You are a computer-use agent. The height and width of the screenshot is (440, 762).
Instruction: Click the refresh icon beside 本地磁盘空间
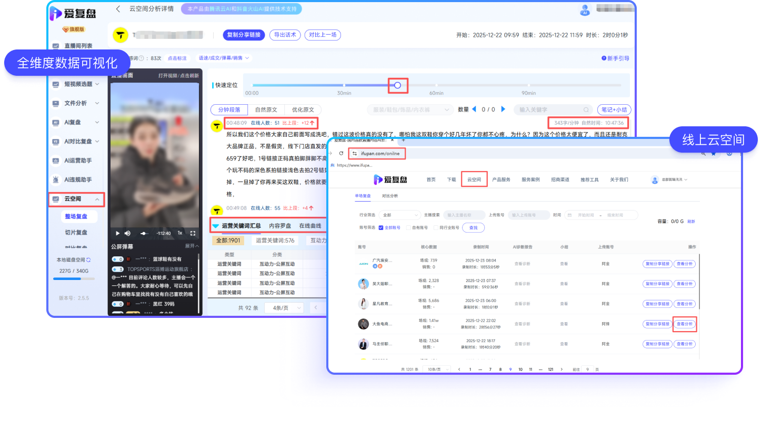88,260
